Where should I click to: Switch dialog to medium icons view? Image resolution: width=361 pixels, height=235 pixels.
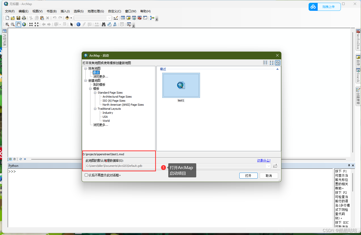click(272, 63)
